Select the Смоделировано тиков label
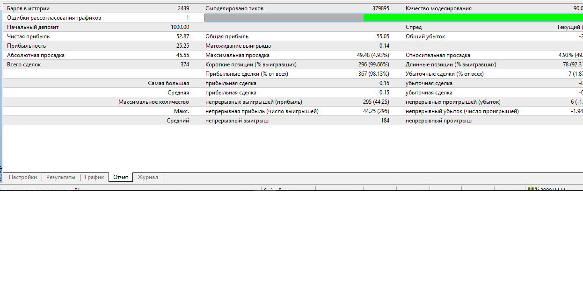Image resolution: width=583 pixels, height=287 pixels. pos(234,8)
